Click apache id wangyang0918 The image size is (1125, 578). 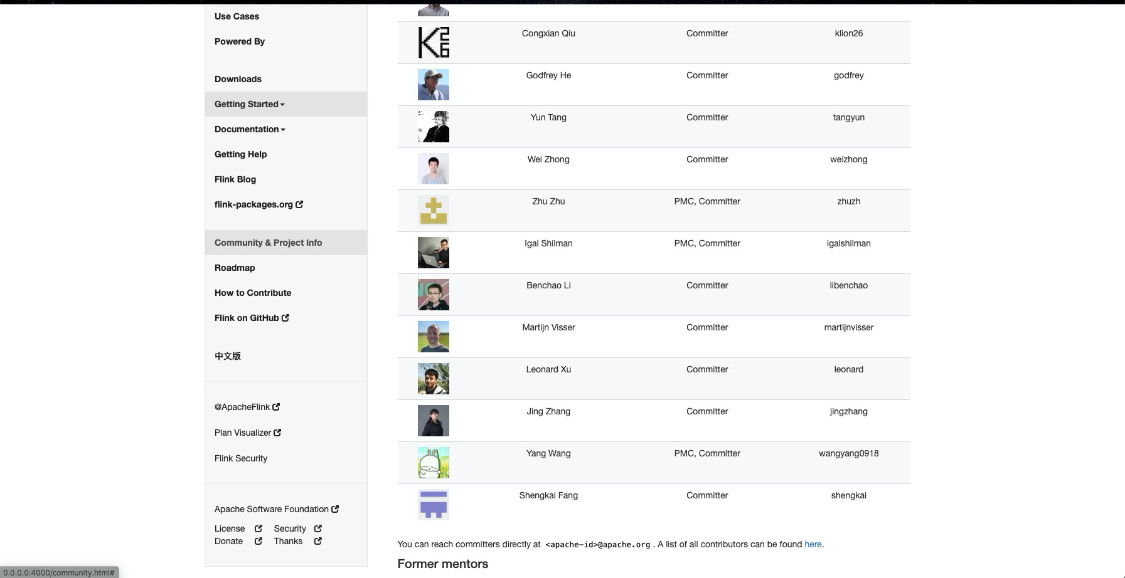pyautogui.click(x=849, y=453)
